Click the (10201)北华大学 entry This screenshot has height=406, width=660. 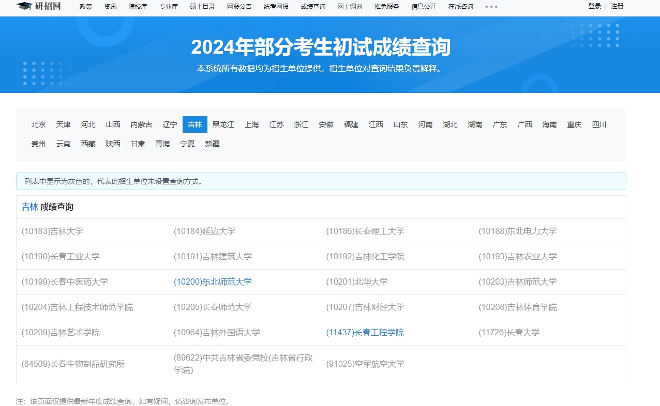pyautogui.click(x=357, y=282)
